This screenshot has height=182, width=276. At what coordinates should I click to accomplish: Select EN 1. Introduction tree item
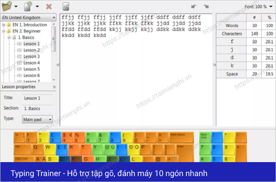coord(30,25)
